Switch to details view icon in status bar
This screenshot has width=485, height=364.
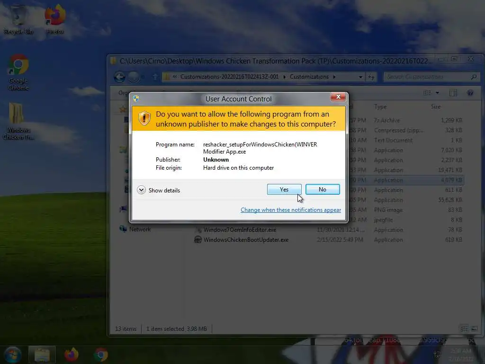tap(464, 328)
